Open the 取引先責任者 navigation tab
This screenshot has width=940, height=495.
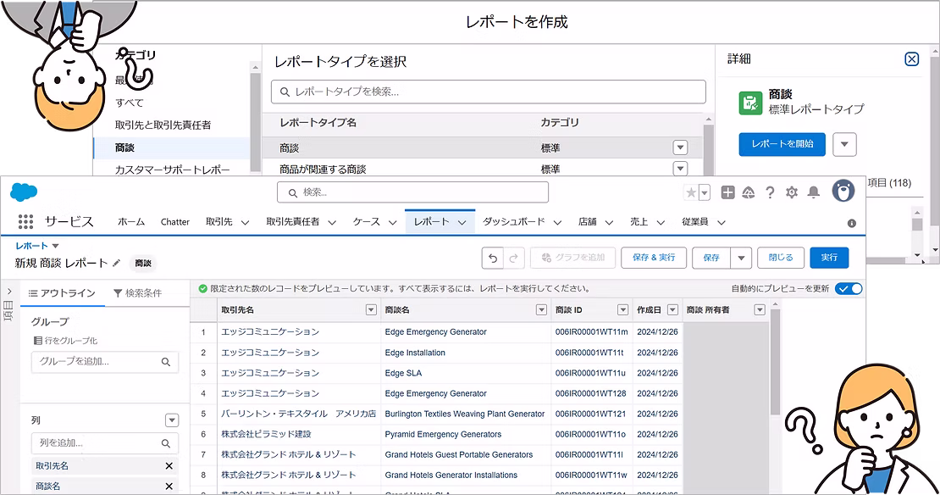(x=292, y=222)
